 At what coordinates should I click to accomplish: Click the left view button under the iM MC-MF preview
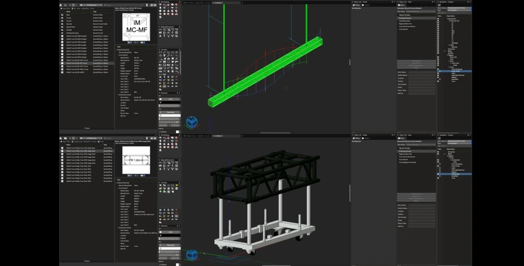click(128, 42)
